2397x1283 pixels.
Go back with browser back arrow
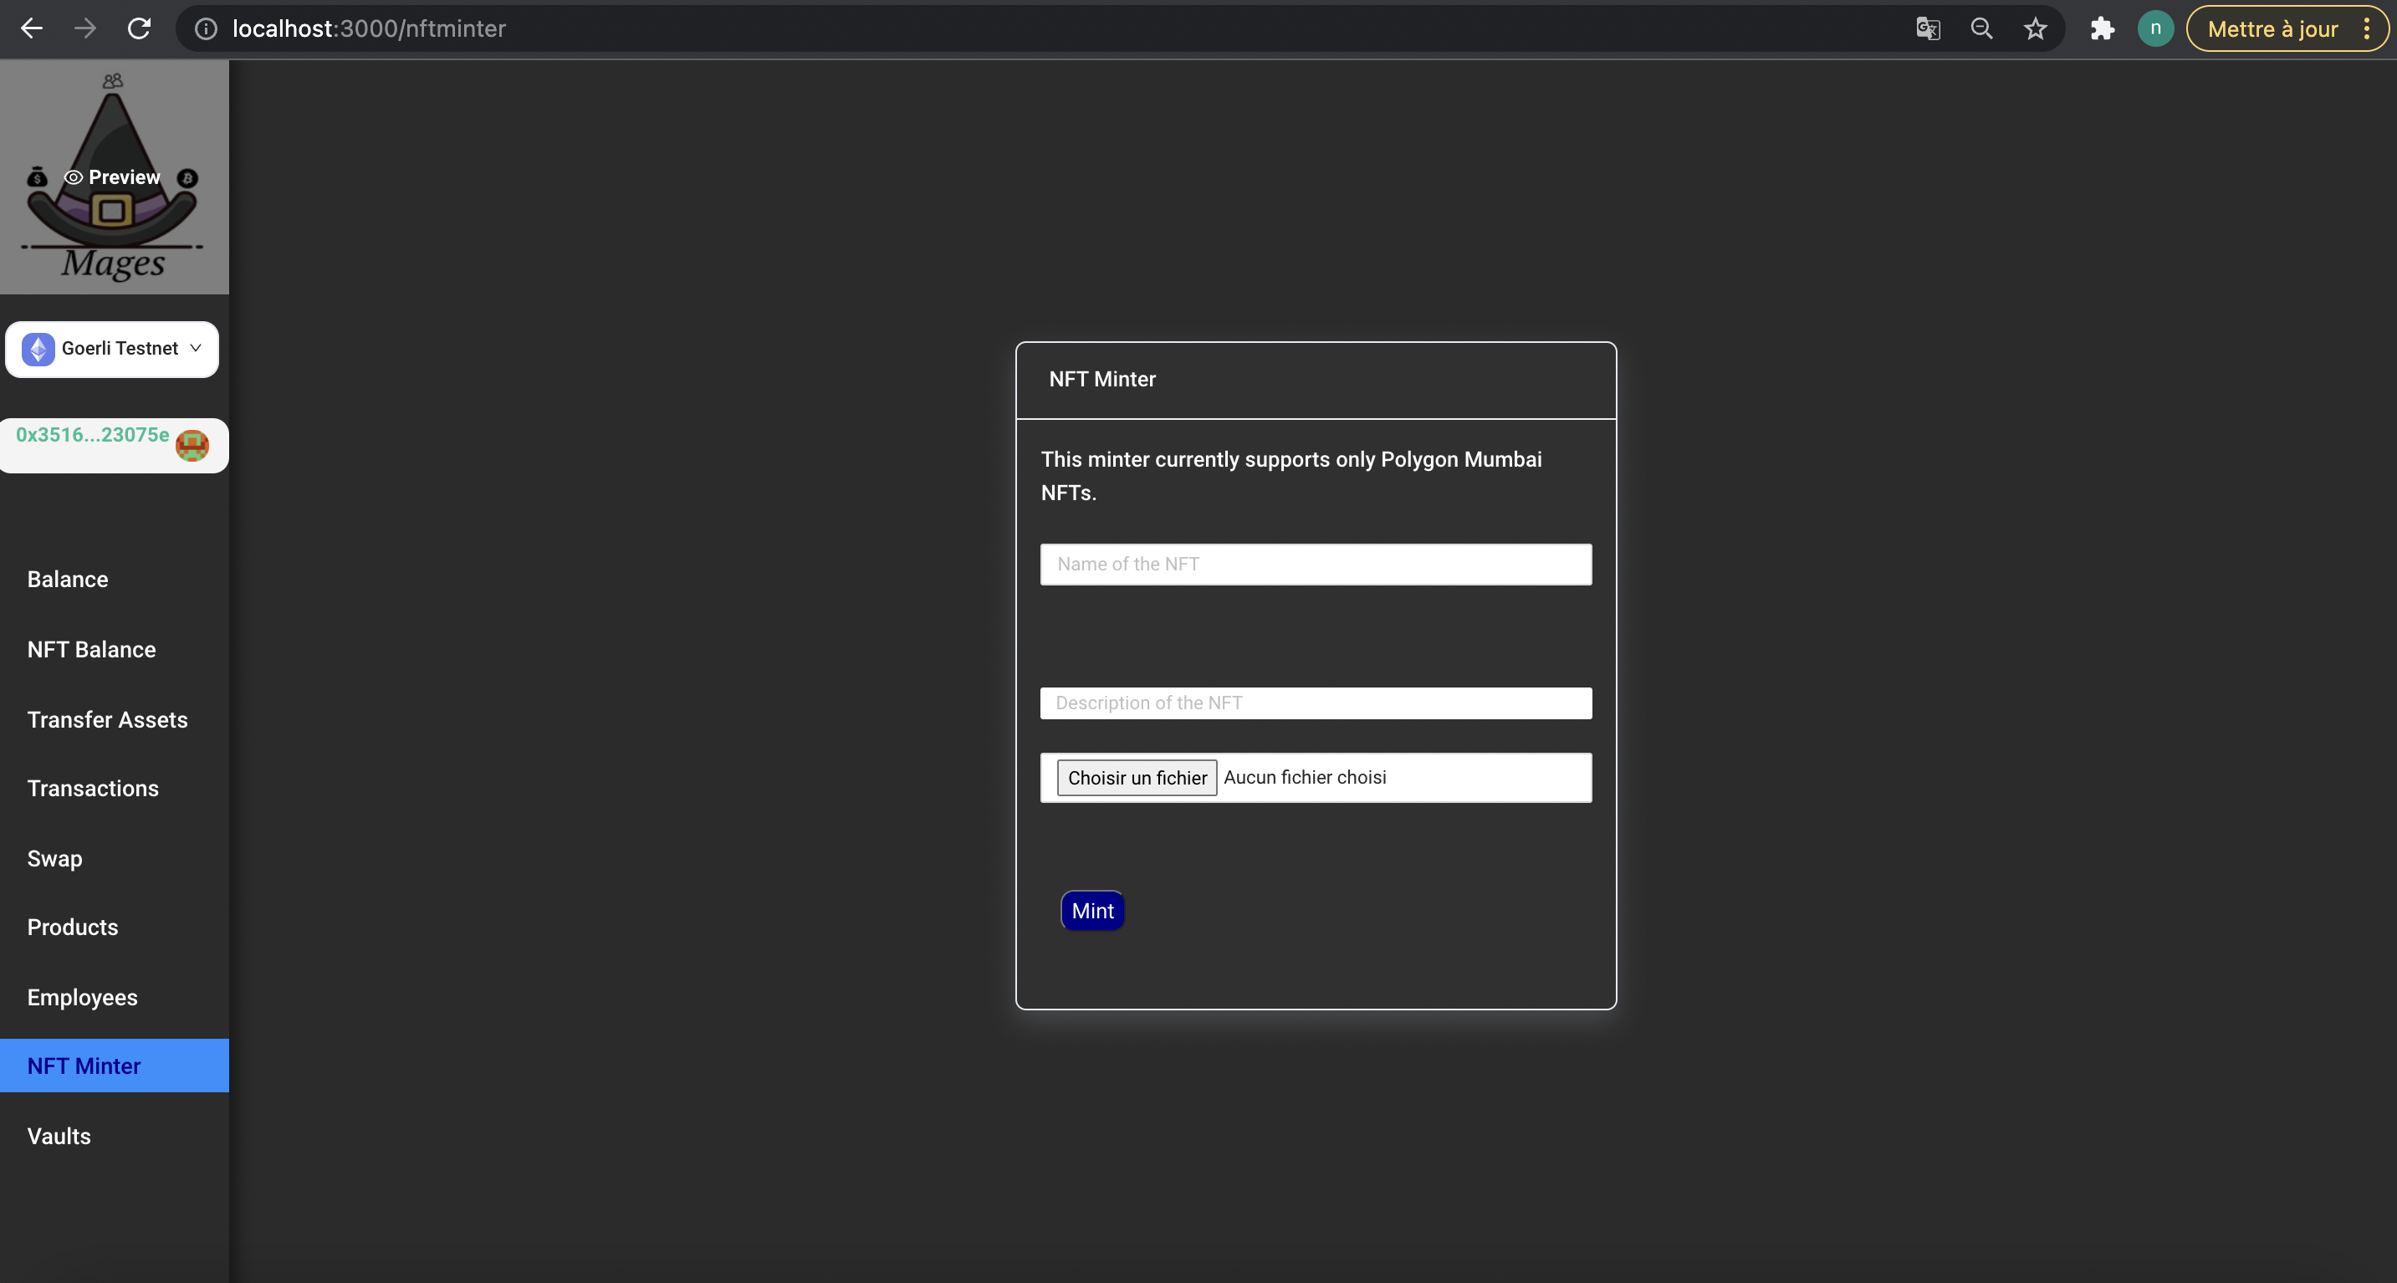[32, 28]
